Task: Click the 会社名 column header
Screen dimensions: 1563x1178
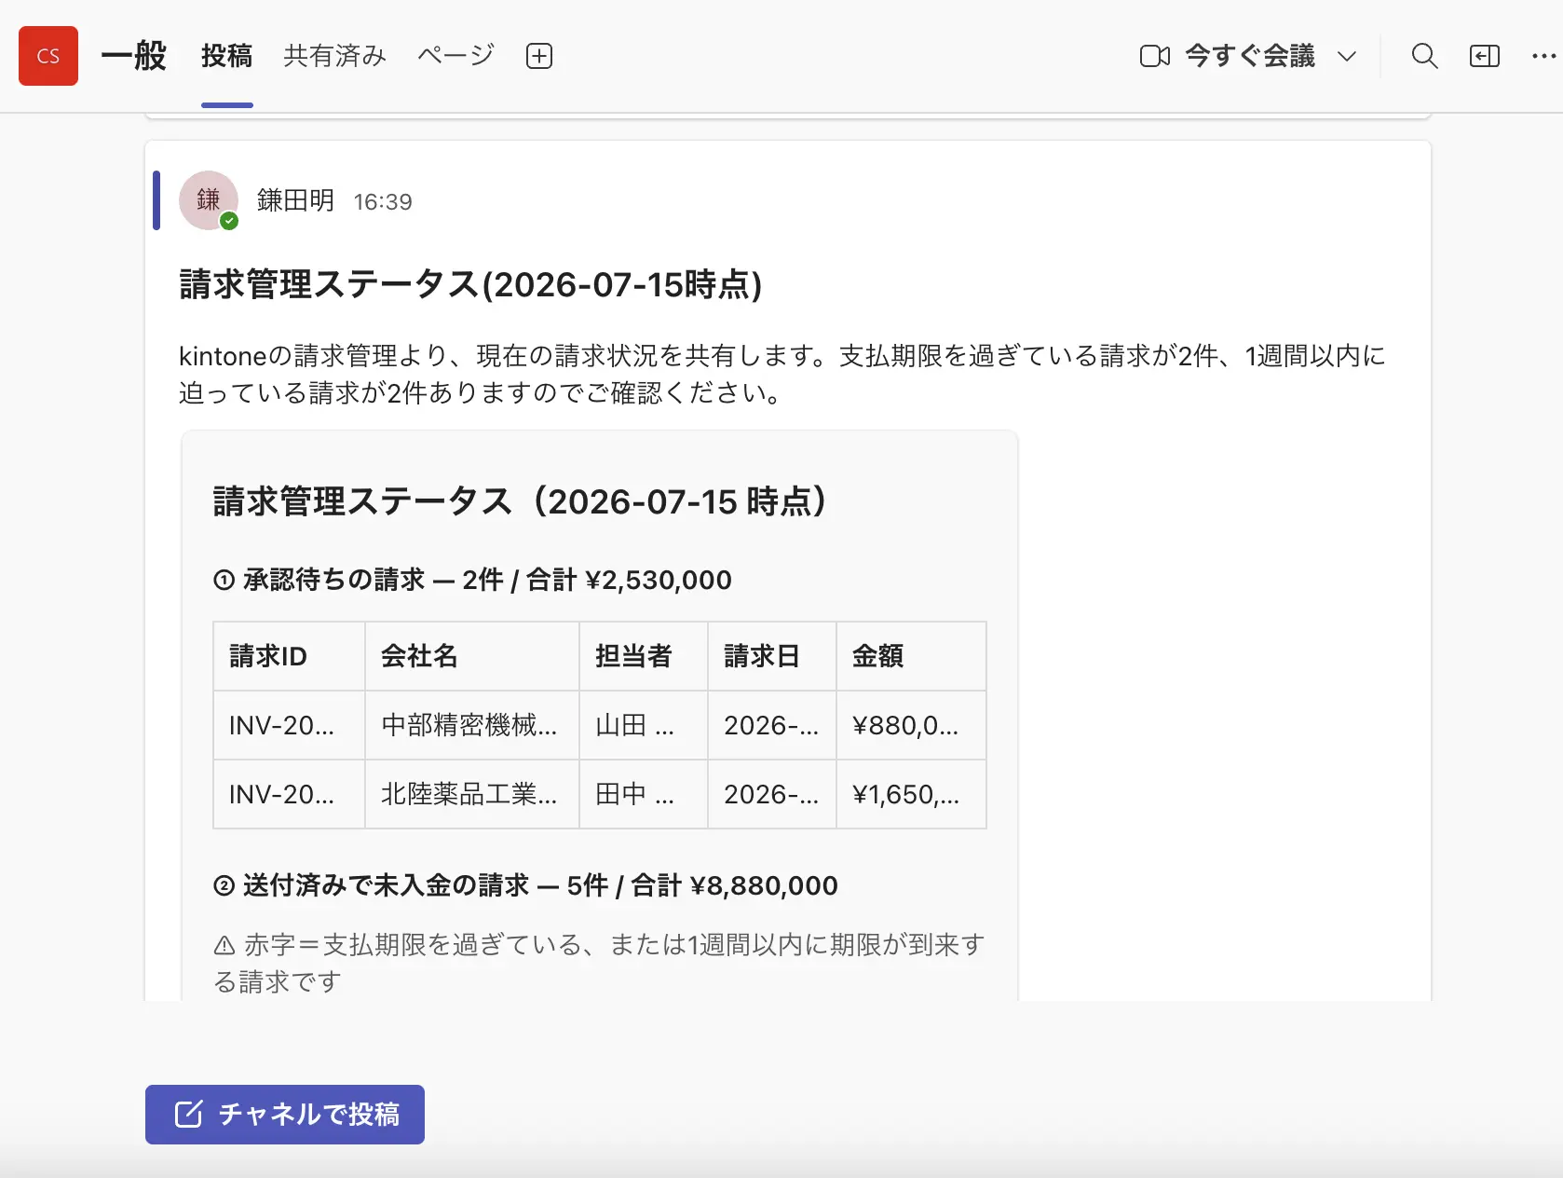Action: (x=471, y=656)
